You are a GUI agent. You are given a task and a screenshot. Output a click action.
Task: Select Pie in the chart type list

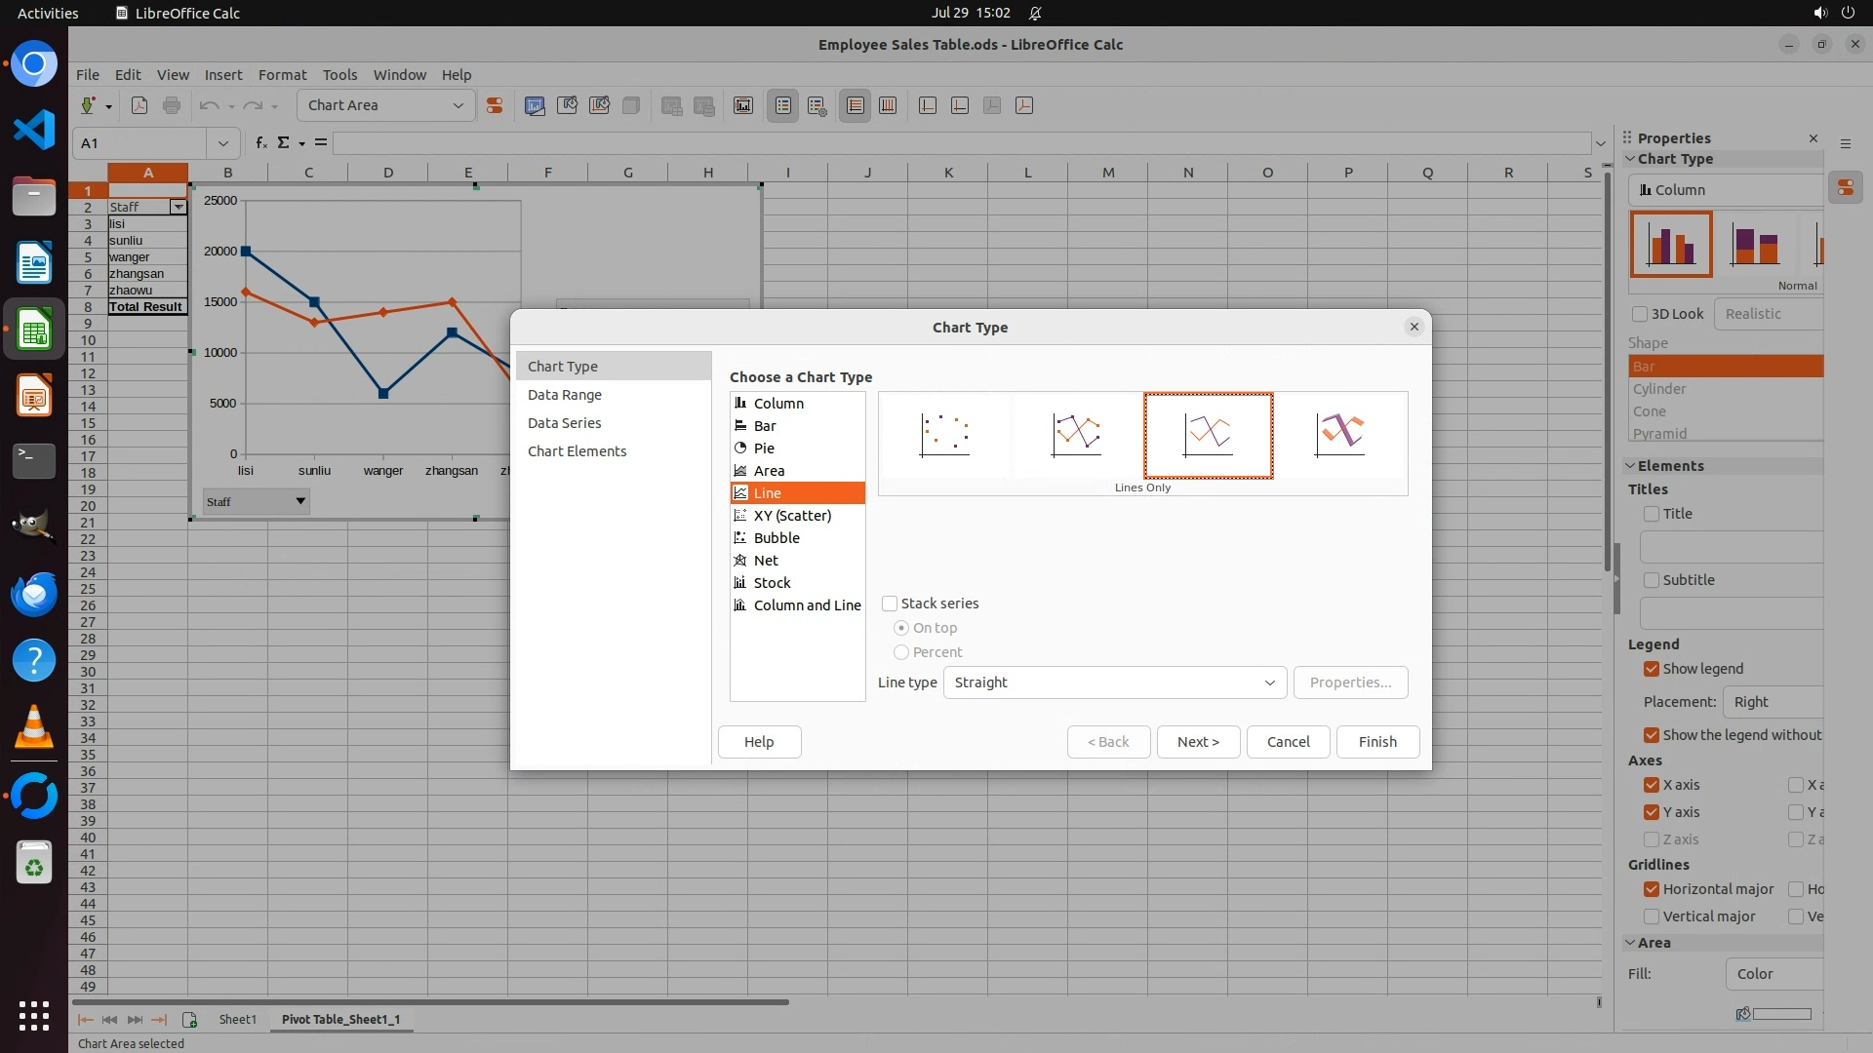click(764, 448)
